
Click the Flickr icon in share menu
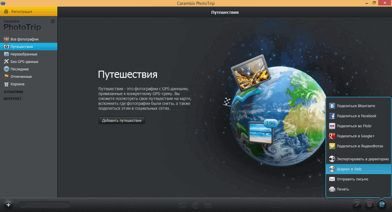pyautogui.click(x=332, y=126)
